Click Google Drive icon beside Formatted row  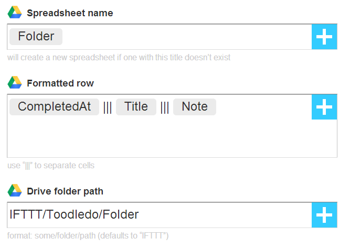click(15, 82)
